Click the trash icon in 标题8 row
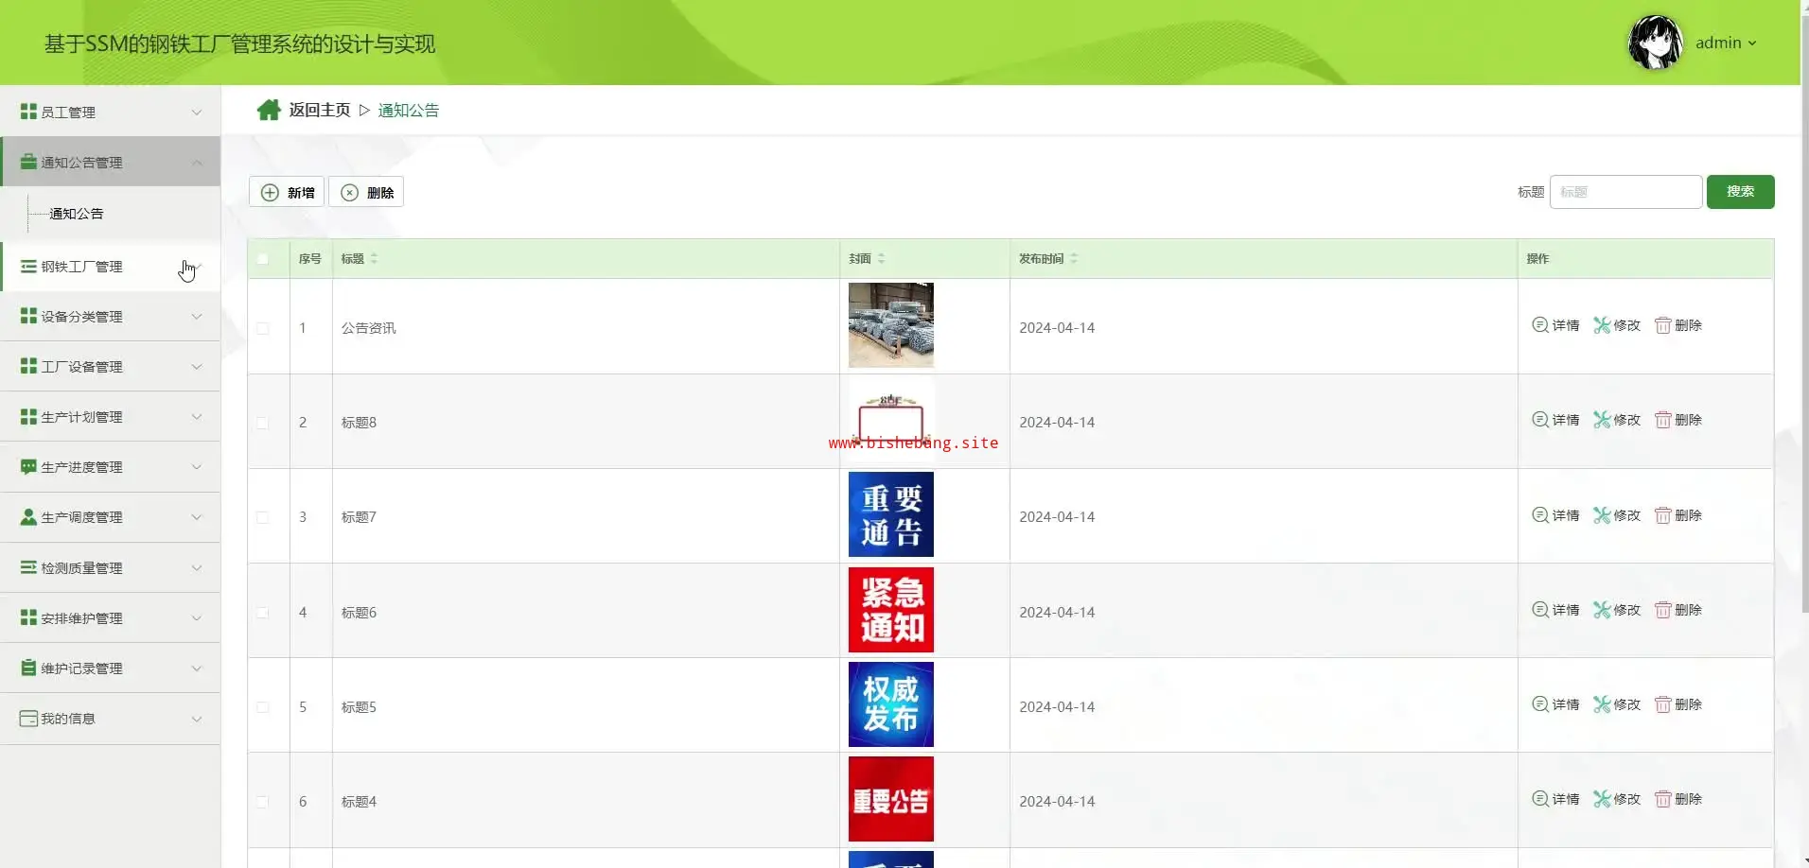Screen dimensions: 1809x868 tap(1662, 420)
